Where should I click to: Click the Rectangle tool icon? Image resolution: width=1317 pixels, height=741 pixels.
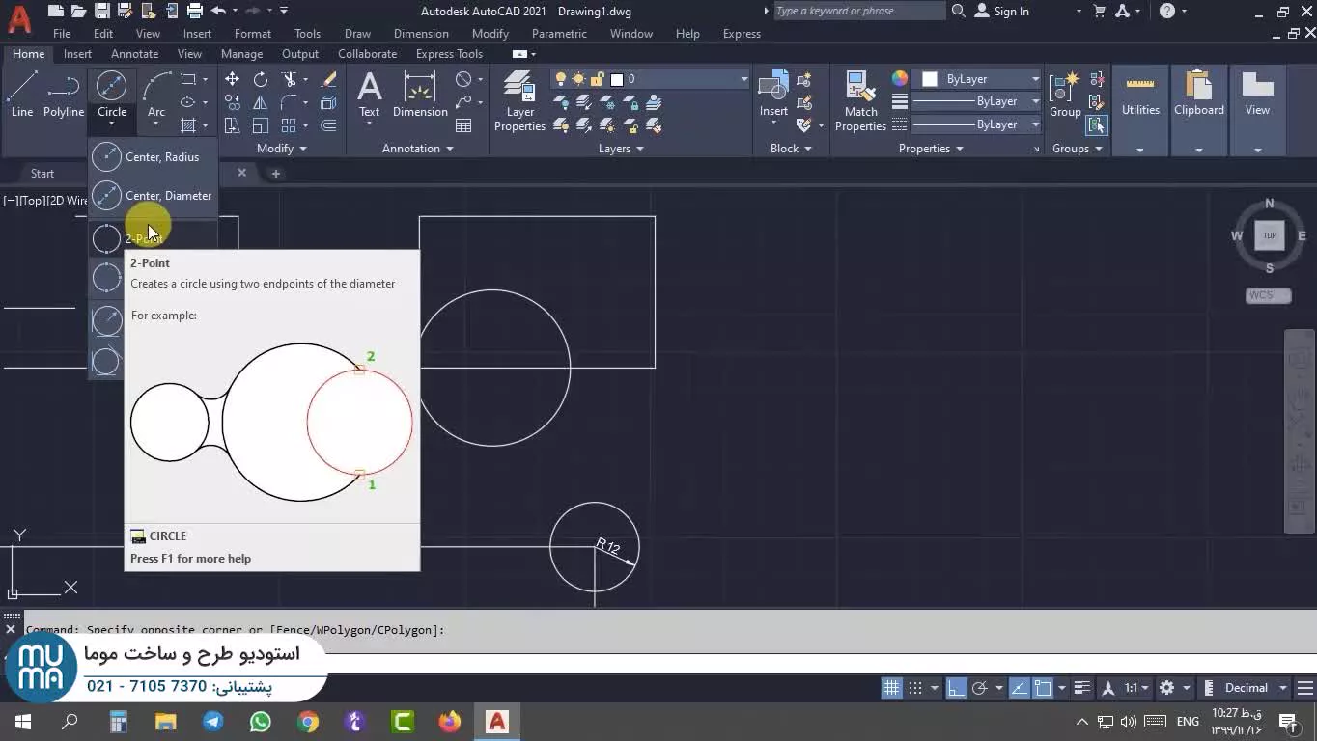click(188, 79)
